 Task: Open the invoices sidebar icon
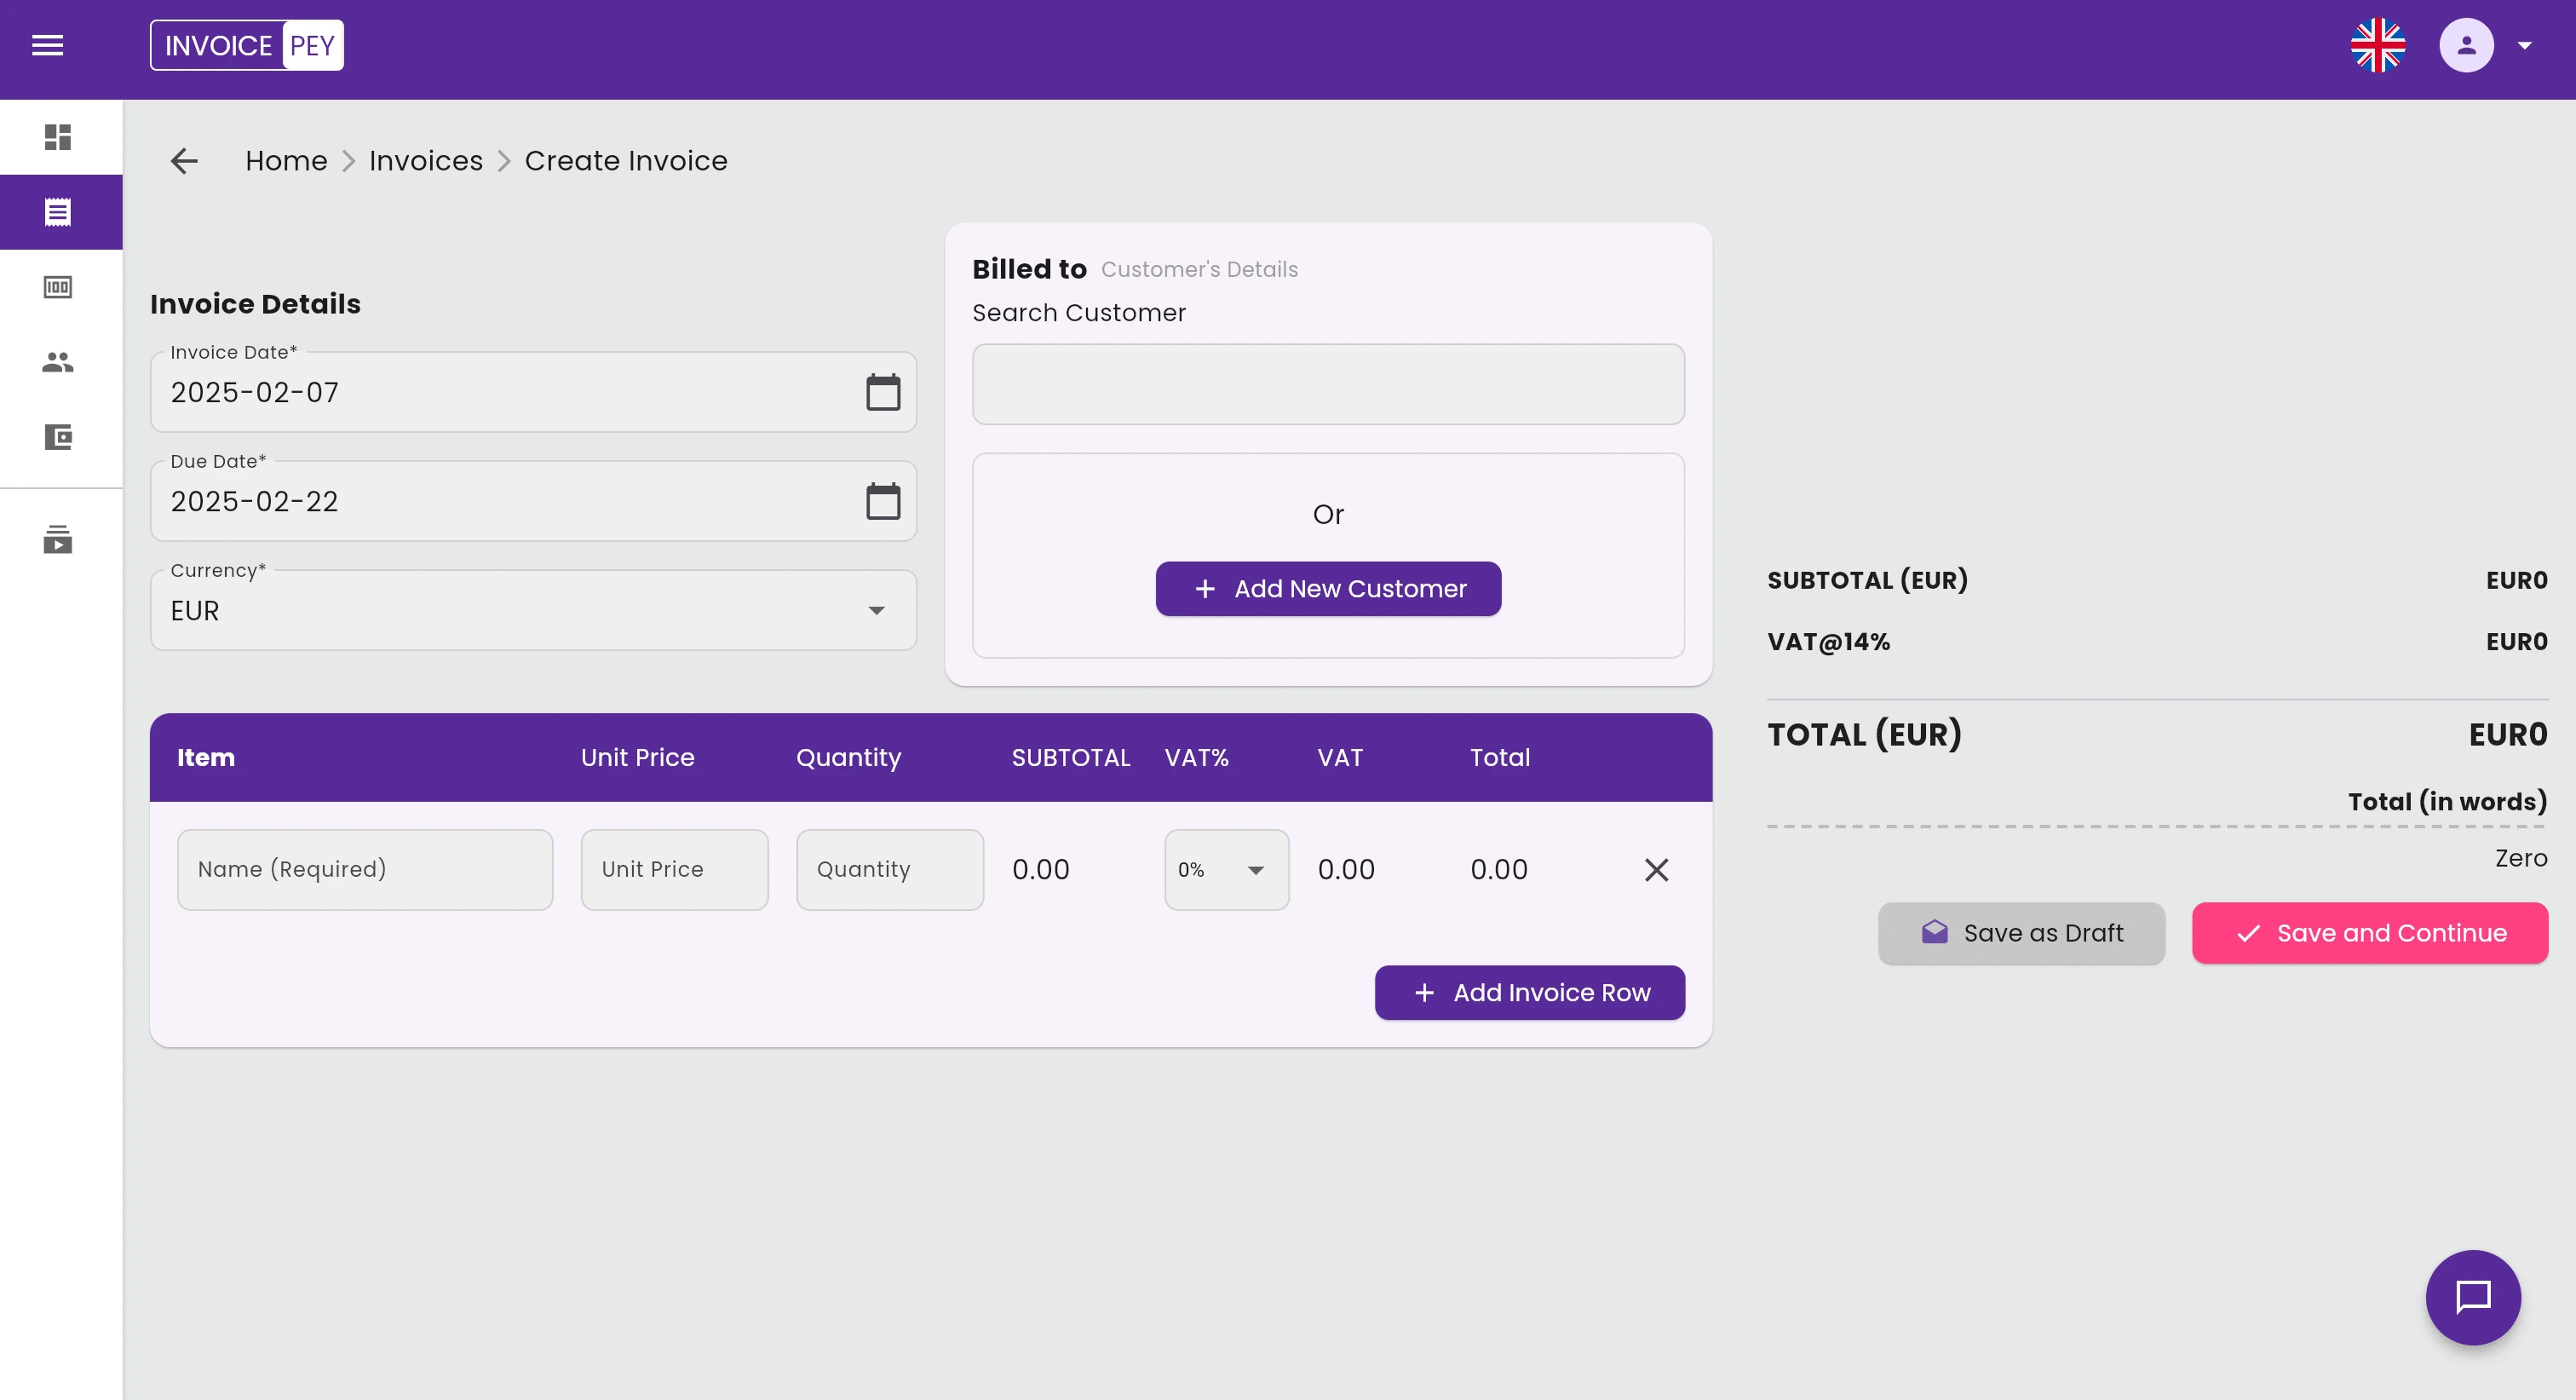(58, 212)
